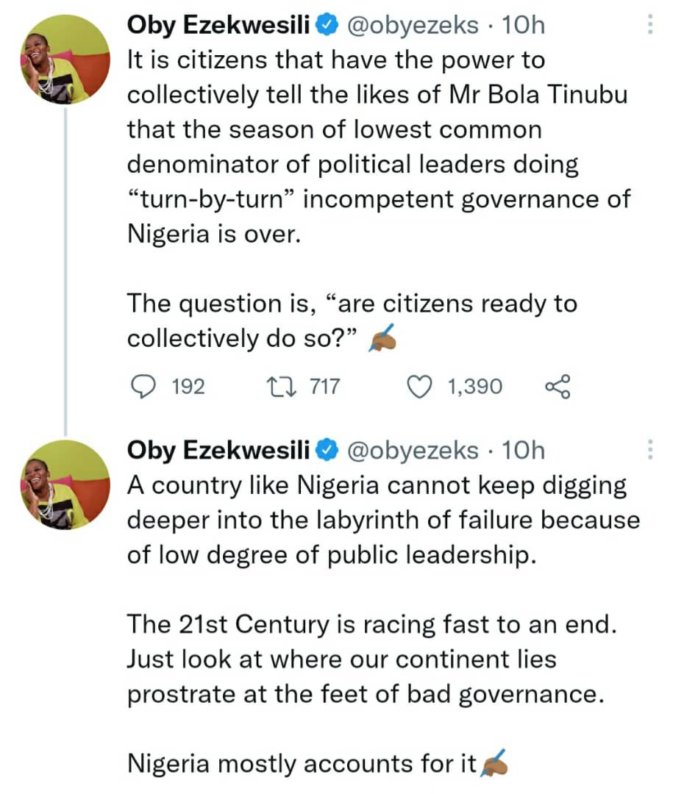Open the three-dot menu on the second tweet
This screenshot has height=794, width=684.
pos(649,449)
